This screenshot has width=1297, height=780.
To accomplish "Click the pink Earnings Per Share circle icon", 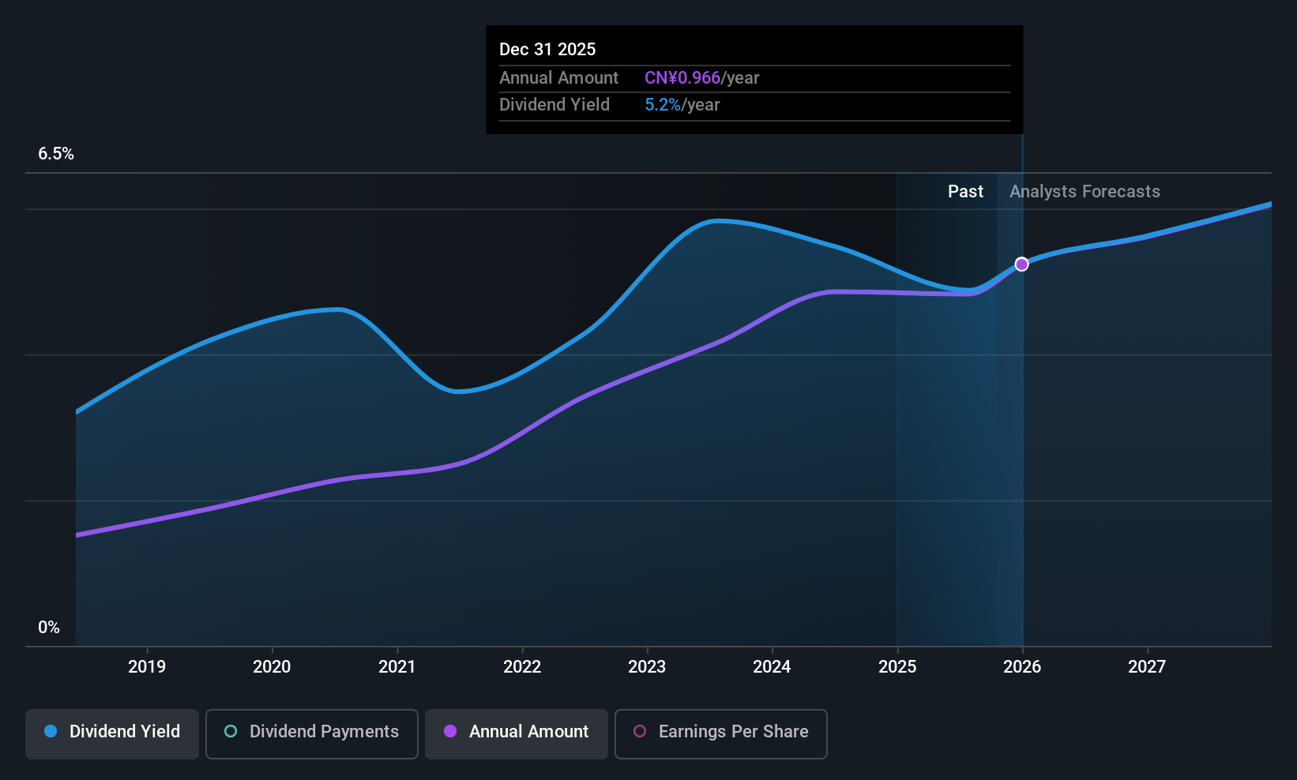I will [640, 732].
